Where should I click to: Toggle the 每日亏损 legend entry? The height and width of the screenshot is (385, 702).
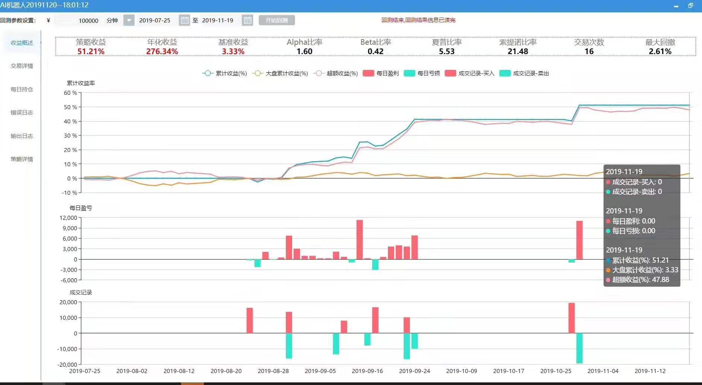pos(421,73)
